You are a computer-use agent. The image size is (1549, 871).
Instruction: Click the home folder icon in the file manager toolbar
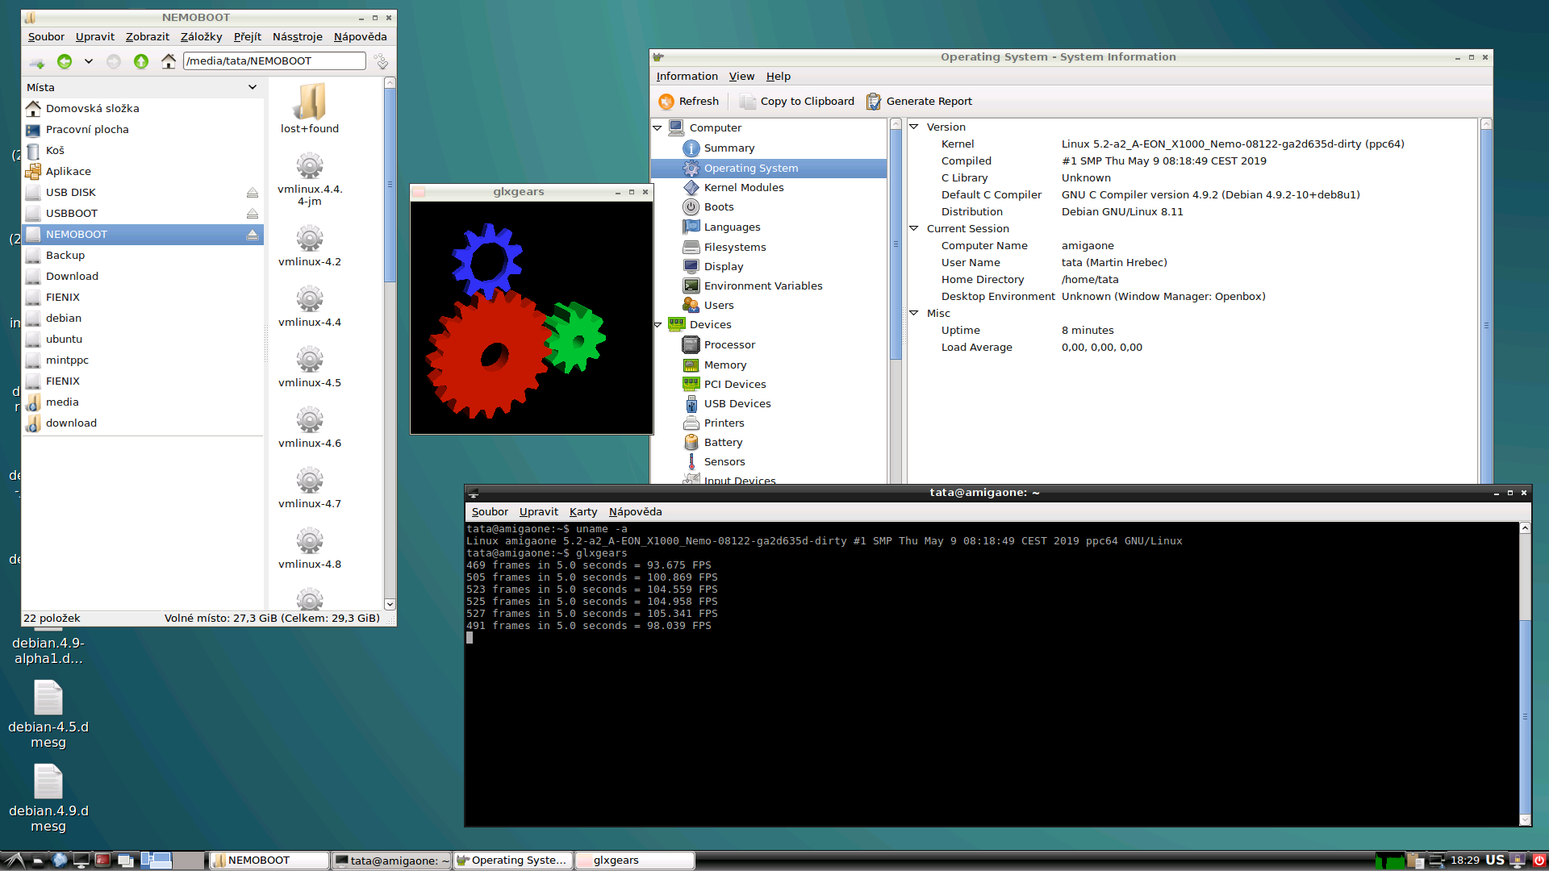pos(169,61)
